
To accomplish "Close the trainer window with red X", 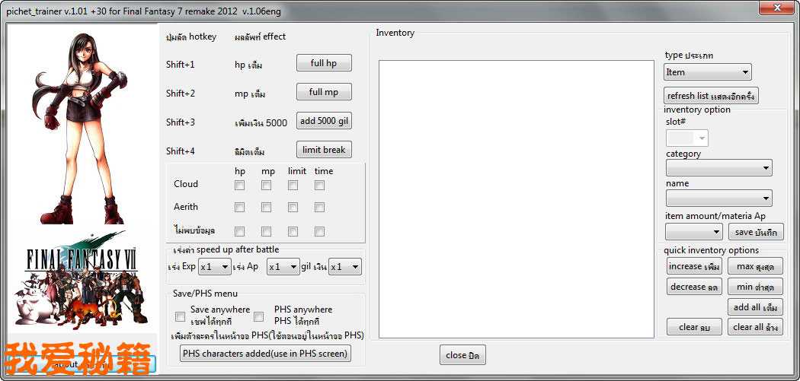I will coord(776,8).
